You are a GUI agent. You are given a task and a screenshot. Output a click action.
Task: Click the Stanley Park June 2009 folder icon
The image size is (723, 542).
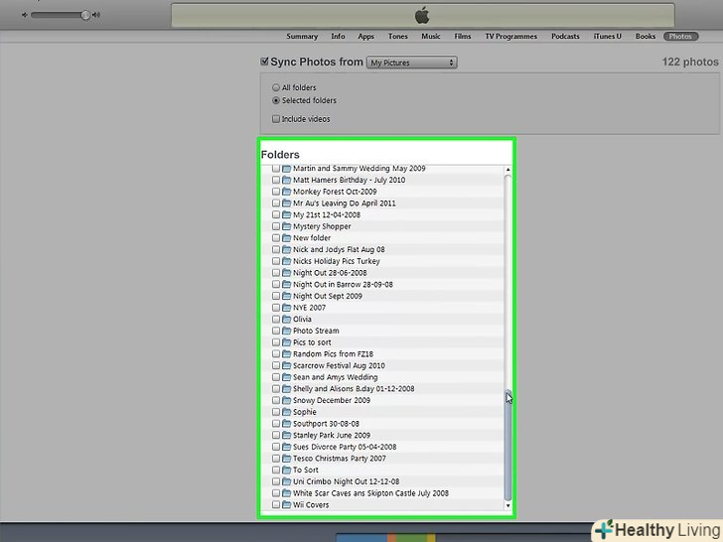pyautogui.click(x=286, y=435)
